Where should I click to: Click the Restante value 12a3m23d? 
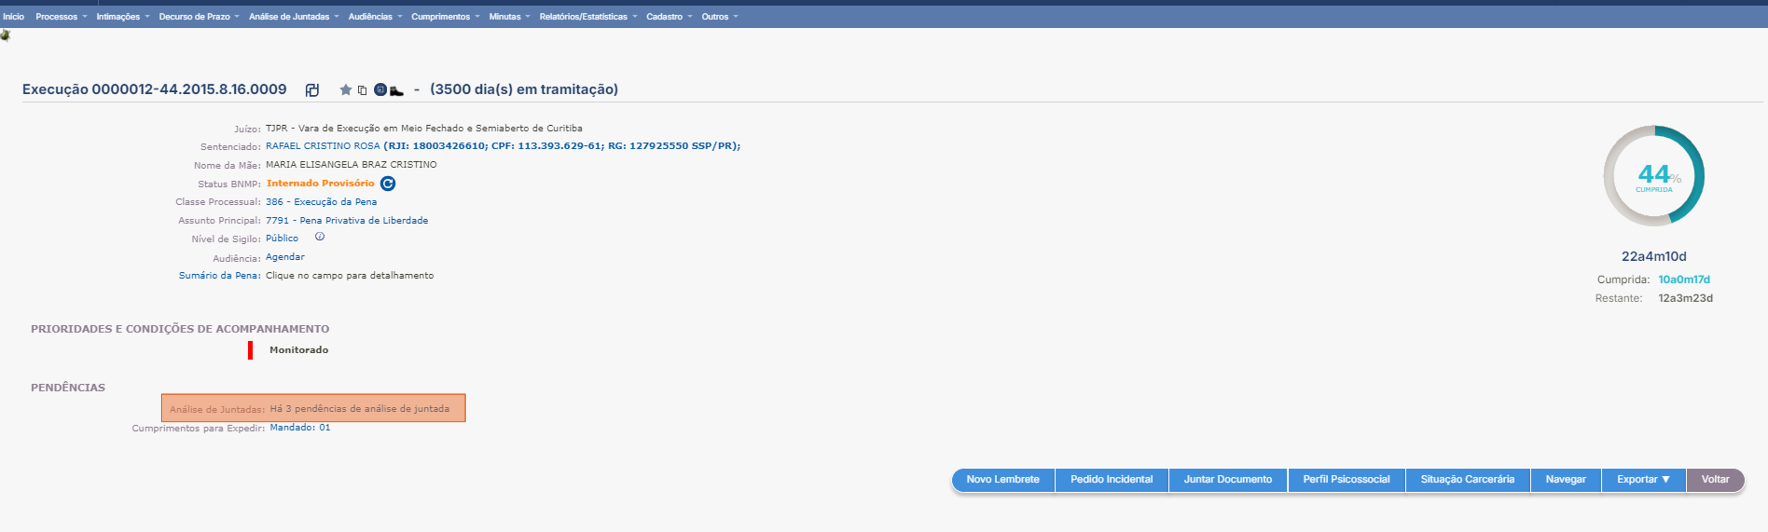[1685, 298]
